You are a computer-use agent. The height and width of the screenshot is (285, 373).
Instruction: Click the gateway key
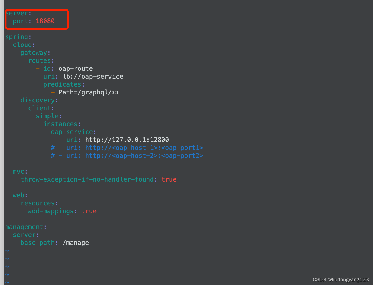pos(34,53)
